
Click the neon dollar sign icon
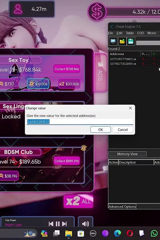pos(97,12)
